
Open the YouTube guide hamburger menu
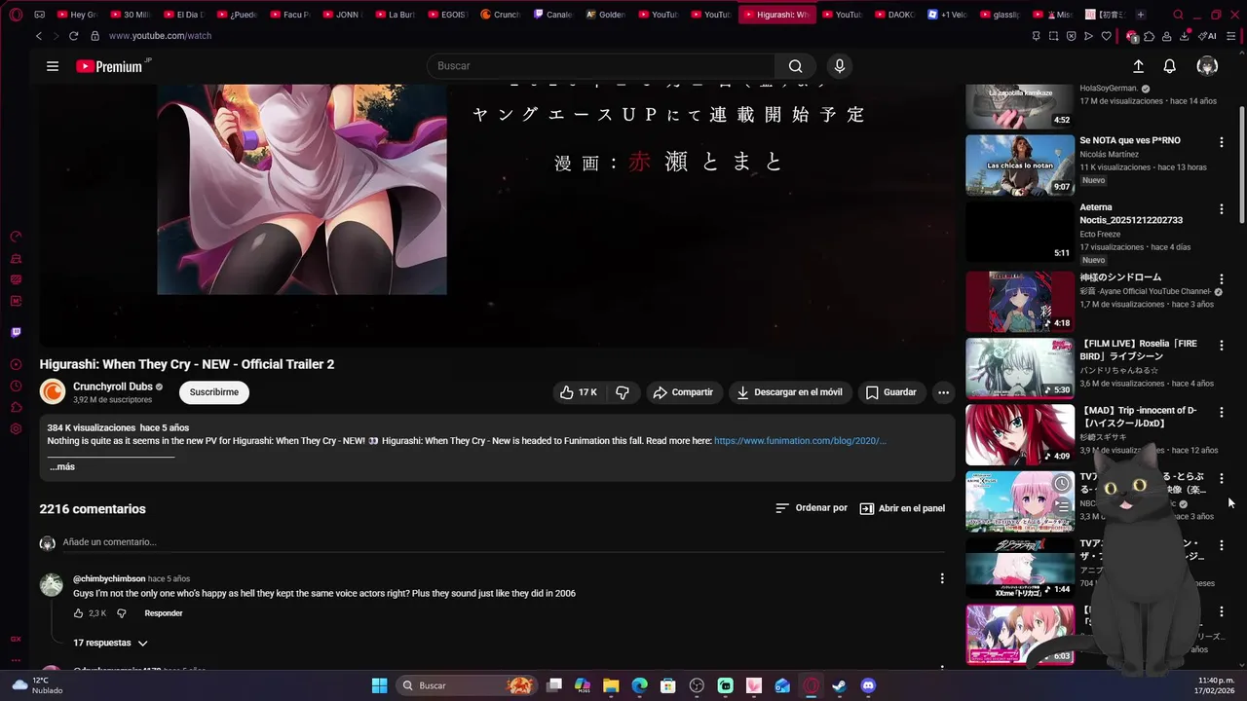coord(53,66)
